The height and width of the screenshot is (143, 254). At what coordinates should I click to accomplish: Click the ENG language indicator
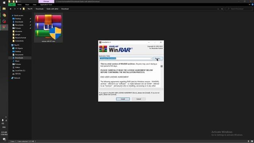pos(4,127)
